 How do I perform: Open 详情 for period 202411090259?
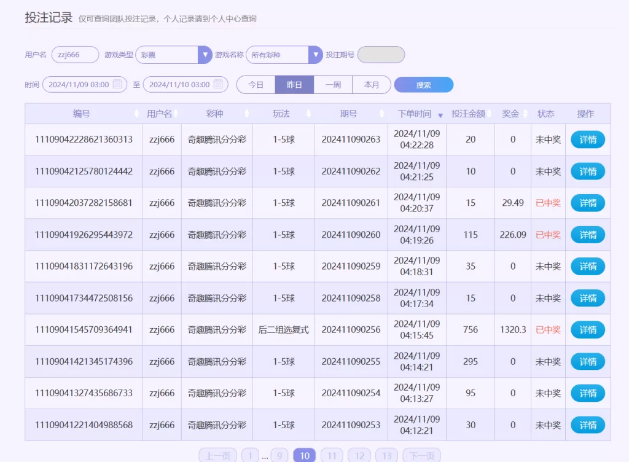(588, 266)
